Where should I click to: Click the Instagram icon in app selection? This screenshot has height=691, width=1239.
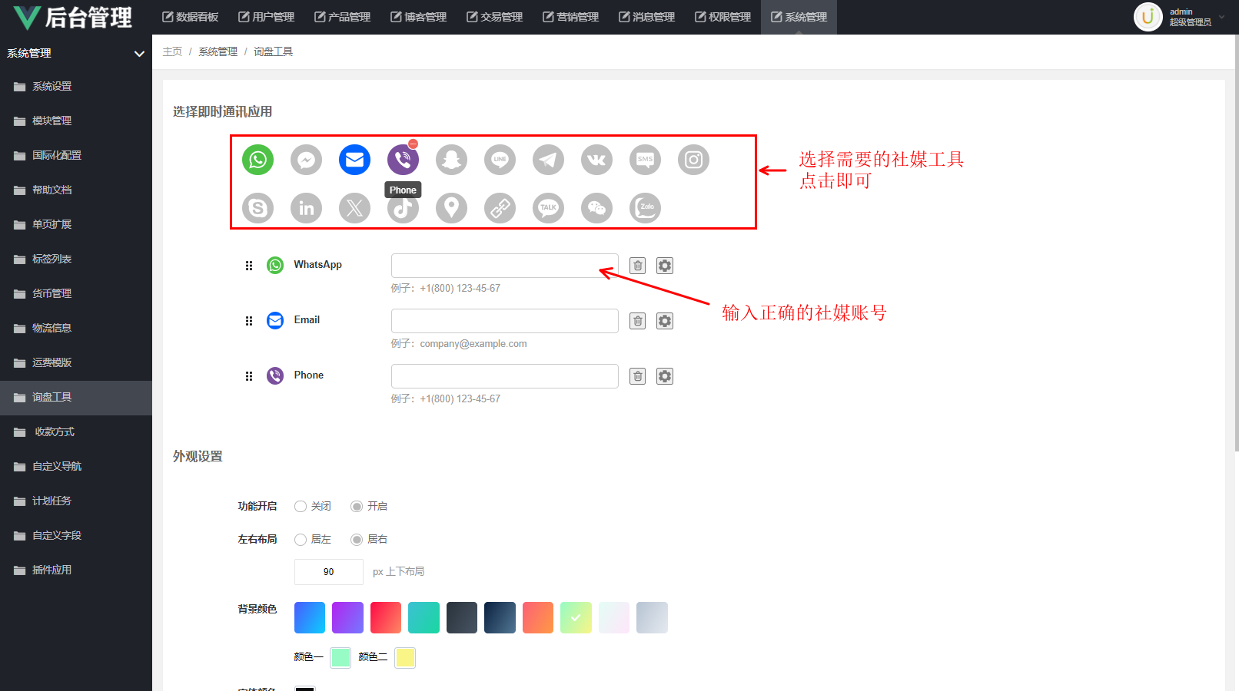point(693,160)
